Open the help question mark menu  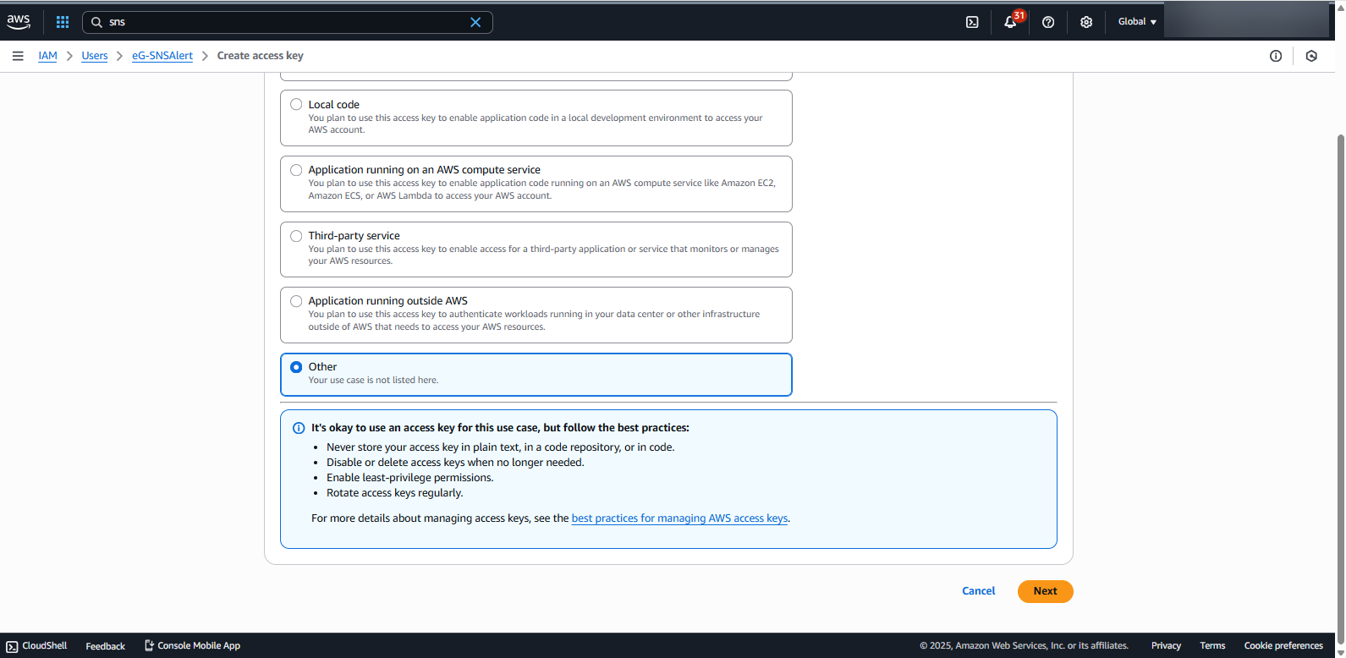[x=1048, y=22]
